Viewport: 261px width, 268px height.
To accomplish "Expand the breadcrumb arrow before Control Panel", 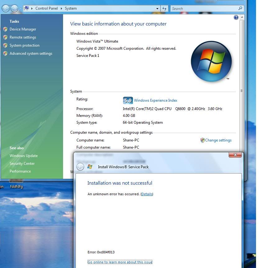I will 32,8.
